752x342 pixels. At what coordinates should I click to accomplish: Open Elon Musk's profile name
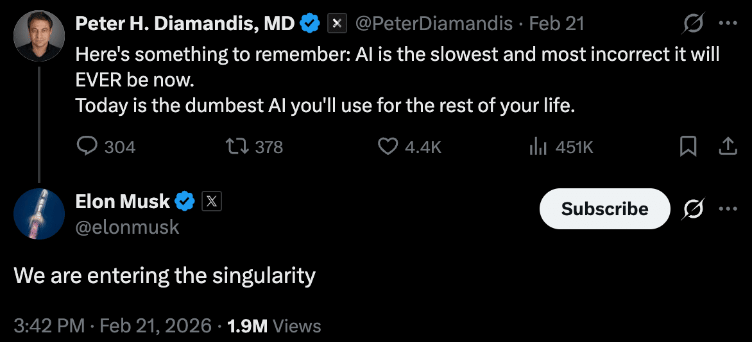click(123, 201)
